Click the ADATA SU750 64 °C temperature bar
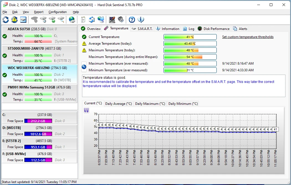The image size is (291, 185). point(38,41)
